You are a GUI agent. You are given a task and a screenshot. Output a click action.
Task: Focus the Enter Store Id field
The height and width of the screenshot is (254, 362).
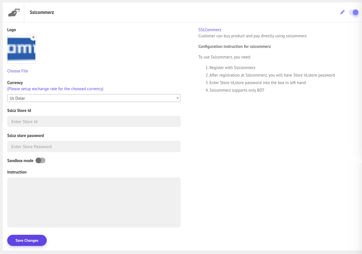point(94,121)
